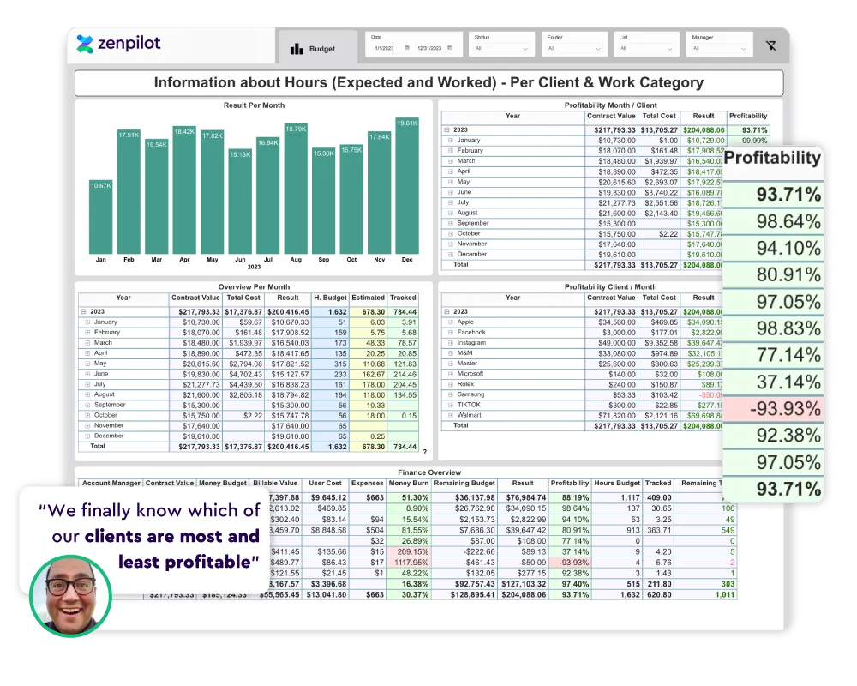The image size is (857, 686).
Task: Expand the Apple row in Profitability Client / Month
Action: point(451,322)
